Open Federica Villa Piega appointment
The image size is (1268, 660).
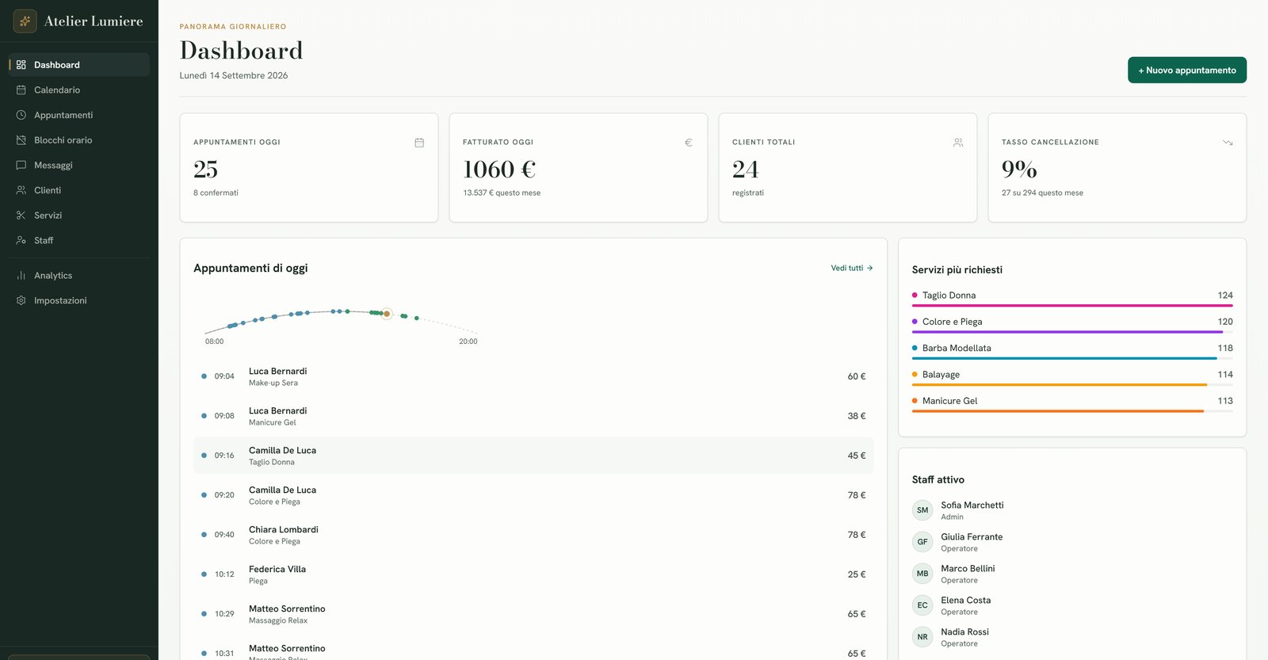tap(533, 574)
